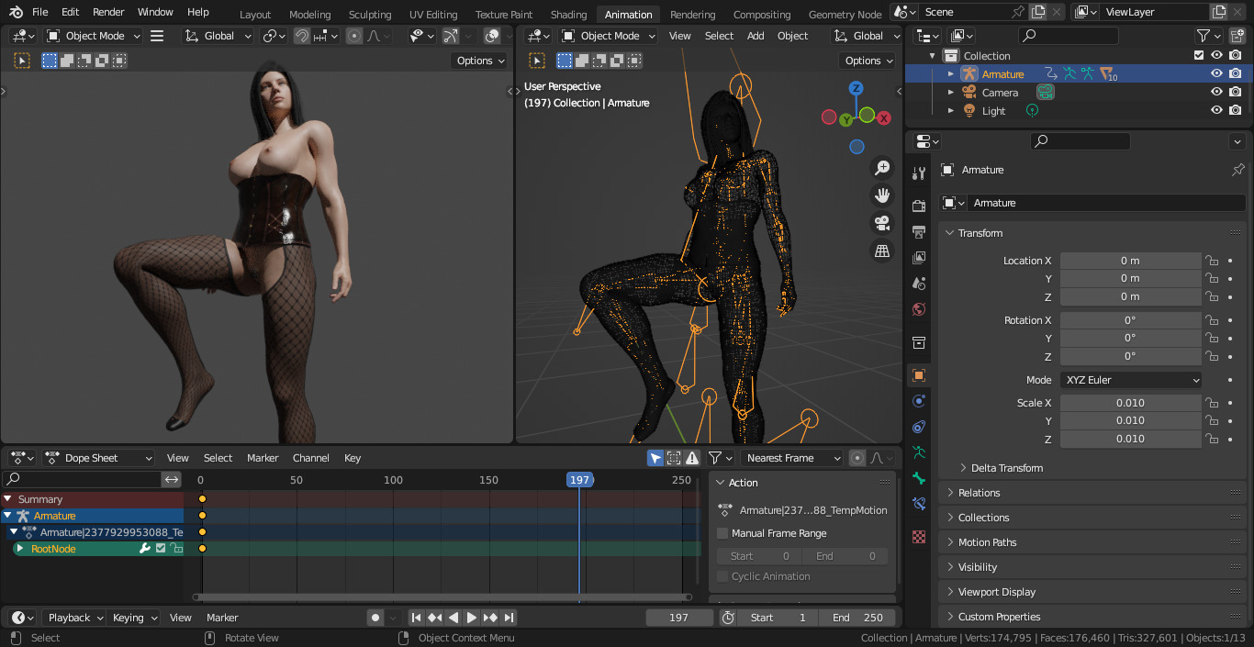Image resolution: width=1254 pixels, height=647 pixels.
Task: Click the current frame 197 field
Action: pos(679,618)
